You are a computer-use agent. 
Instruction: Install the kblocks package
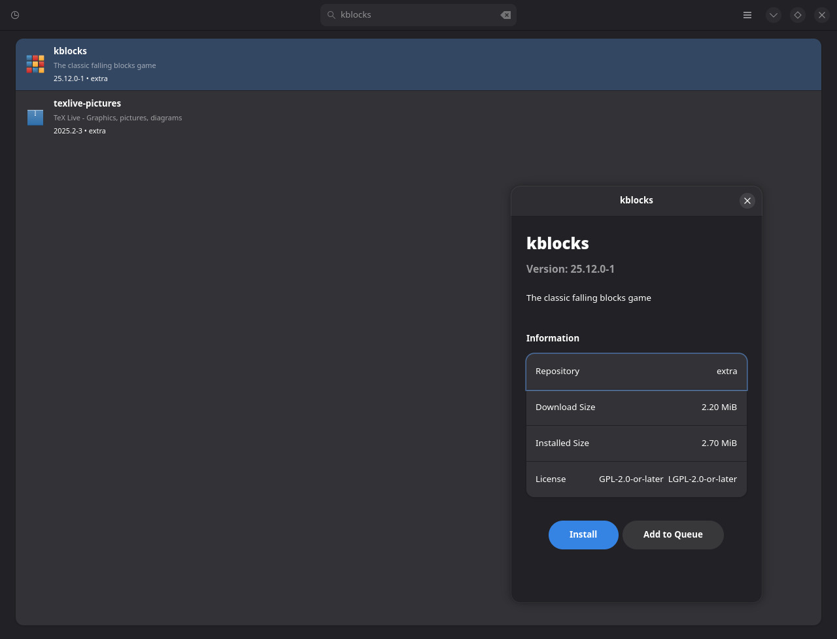[x=583, y=534]
